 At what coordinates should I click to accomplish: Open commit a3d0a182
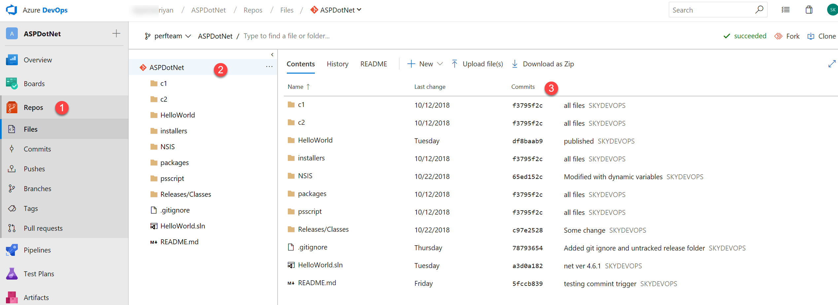pos(527,266)
